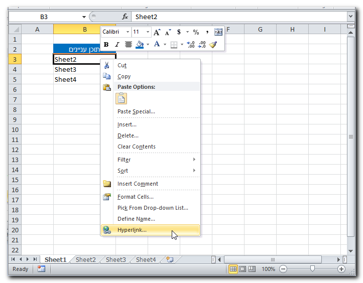Expand the Name Box dropdown arrow
The image size is (363, 283).
pyautogui.click(x=84, y=17)
